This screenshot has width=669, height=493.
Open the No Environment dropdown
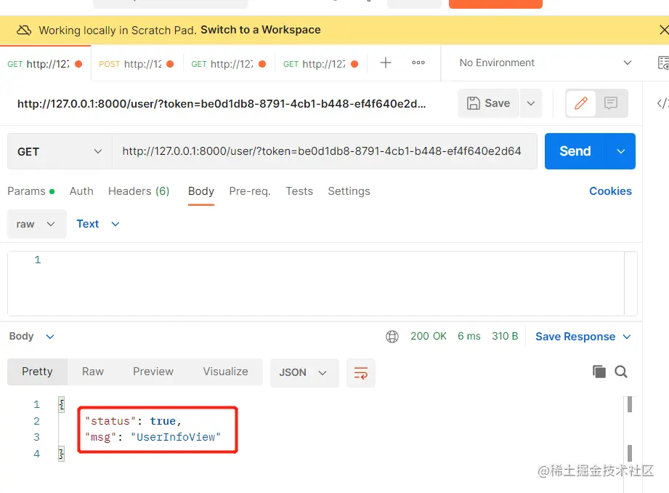(545, 63)
